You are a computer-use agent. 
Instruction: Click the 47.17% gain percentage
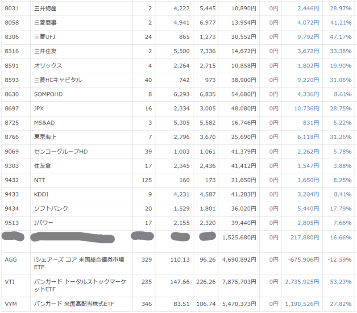(340, 37)
